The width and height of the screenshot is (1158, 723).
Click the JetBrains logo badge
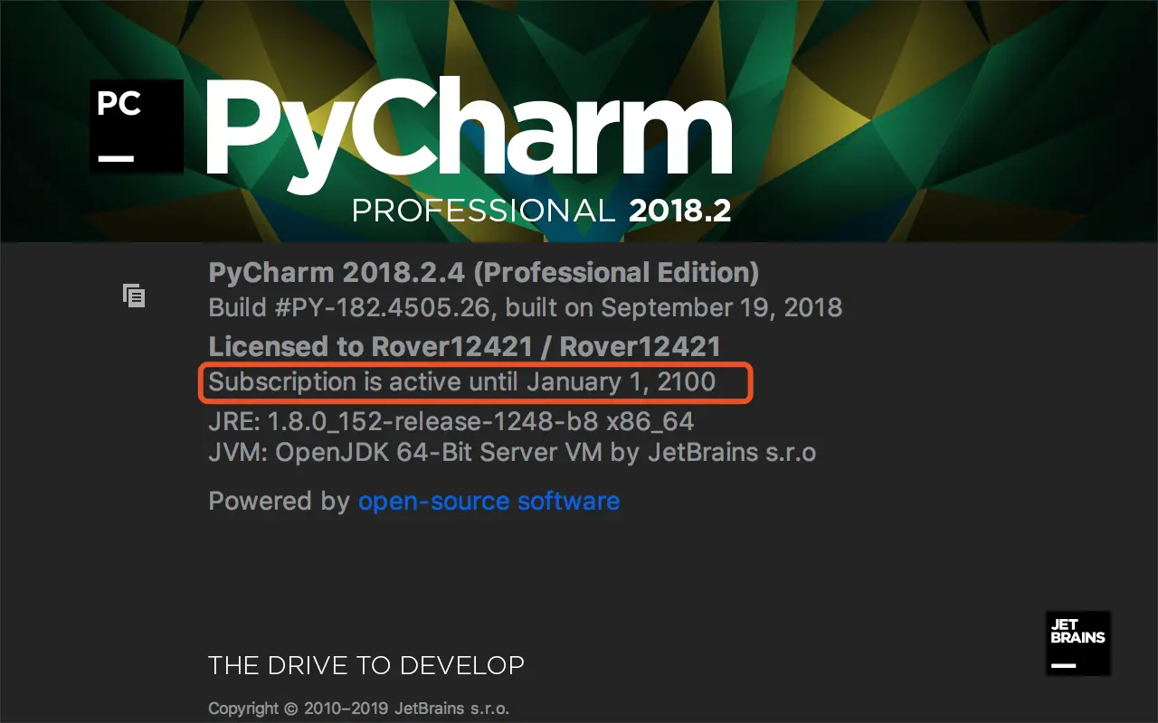tap(1077, 643)
